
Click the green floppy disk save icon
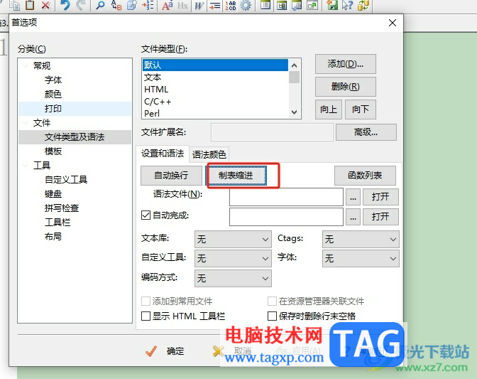[x=332, y=5]
